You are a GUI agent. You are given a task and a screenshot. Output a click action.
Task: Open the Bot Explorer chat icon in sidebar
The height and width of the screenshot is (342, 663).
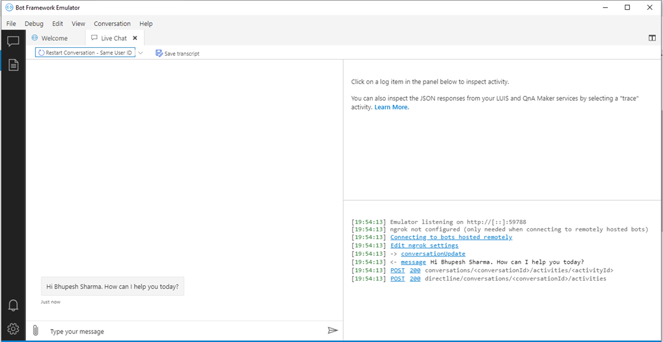click(13, 41)
